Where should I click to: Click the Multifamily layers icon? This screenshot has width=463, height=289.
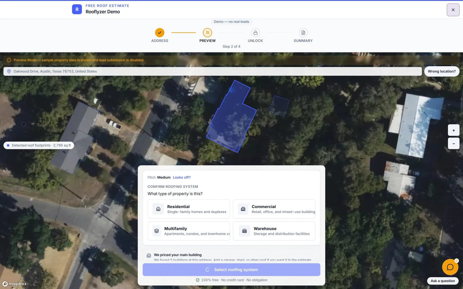[x=157, y=231]
